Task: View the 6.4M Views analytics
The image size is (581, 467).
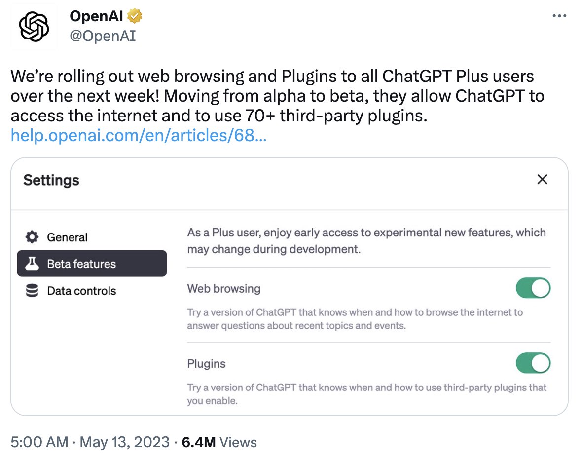Action: tap(219, 442)
